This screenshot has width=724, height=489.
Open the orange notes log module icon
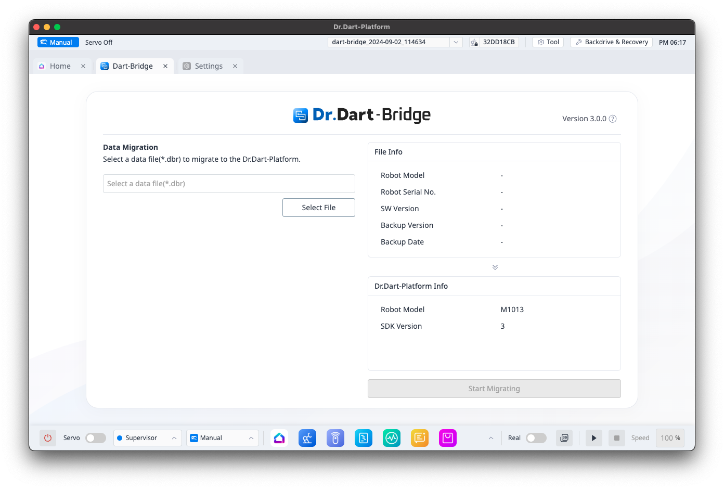420,438
